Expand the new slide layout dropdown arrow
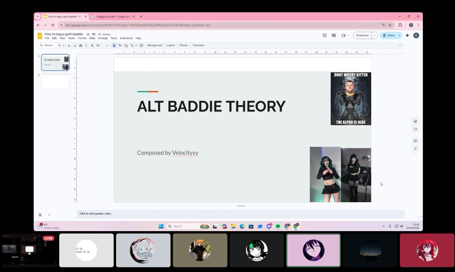 coord(63,45)
